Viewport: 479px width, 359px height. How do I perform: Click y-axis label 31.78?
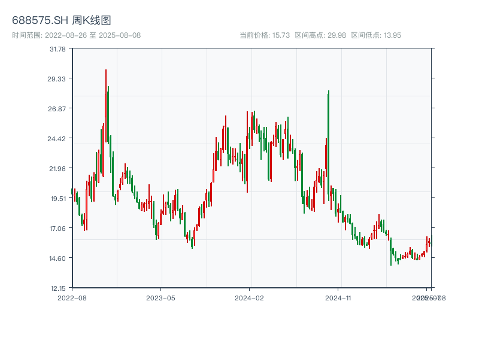(x=57, y=49)
